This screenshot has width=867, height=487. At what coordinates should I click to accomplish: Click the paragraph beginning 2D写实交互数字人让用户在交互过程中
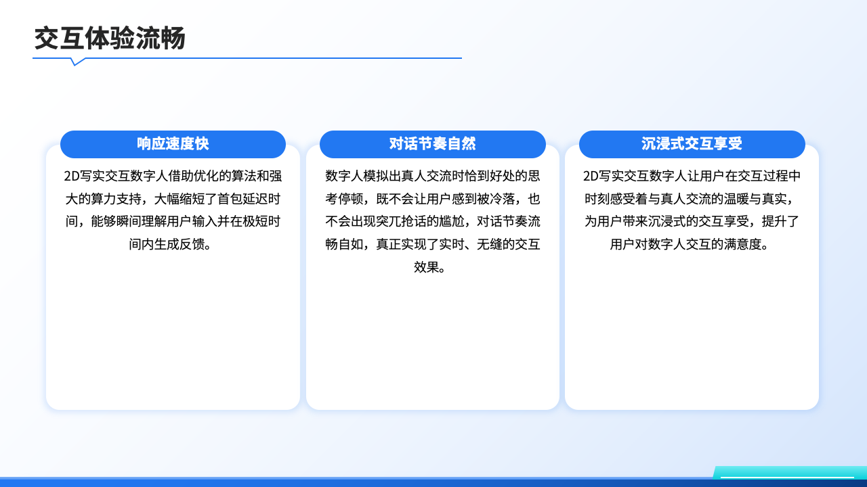click(x=692, y=210)
